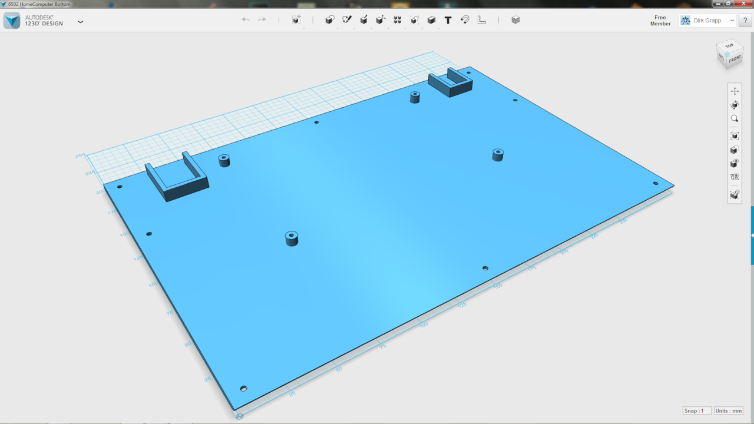This screenshot has width=754, height=424.
Task: Open the Sketch tool menu
Action: click(347, 20)
